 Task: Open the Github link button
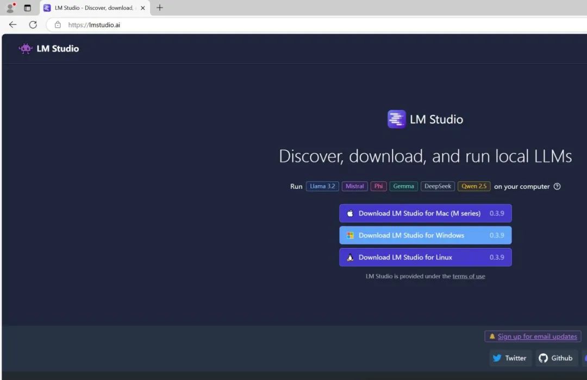click(557, 358)
